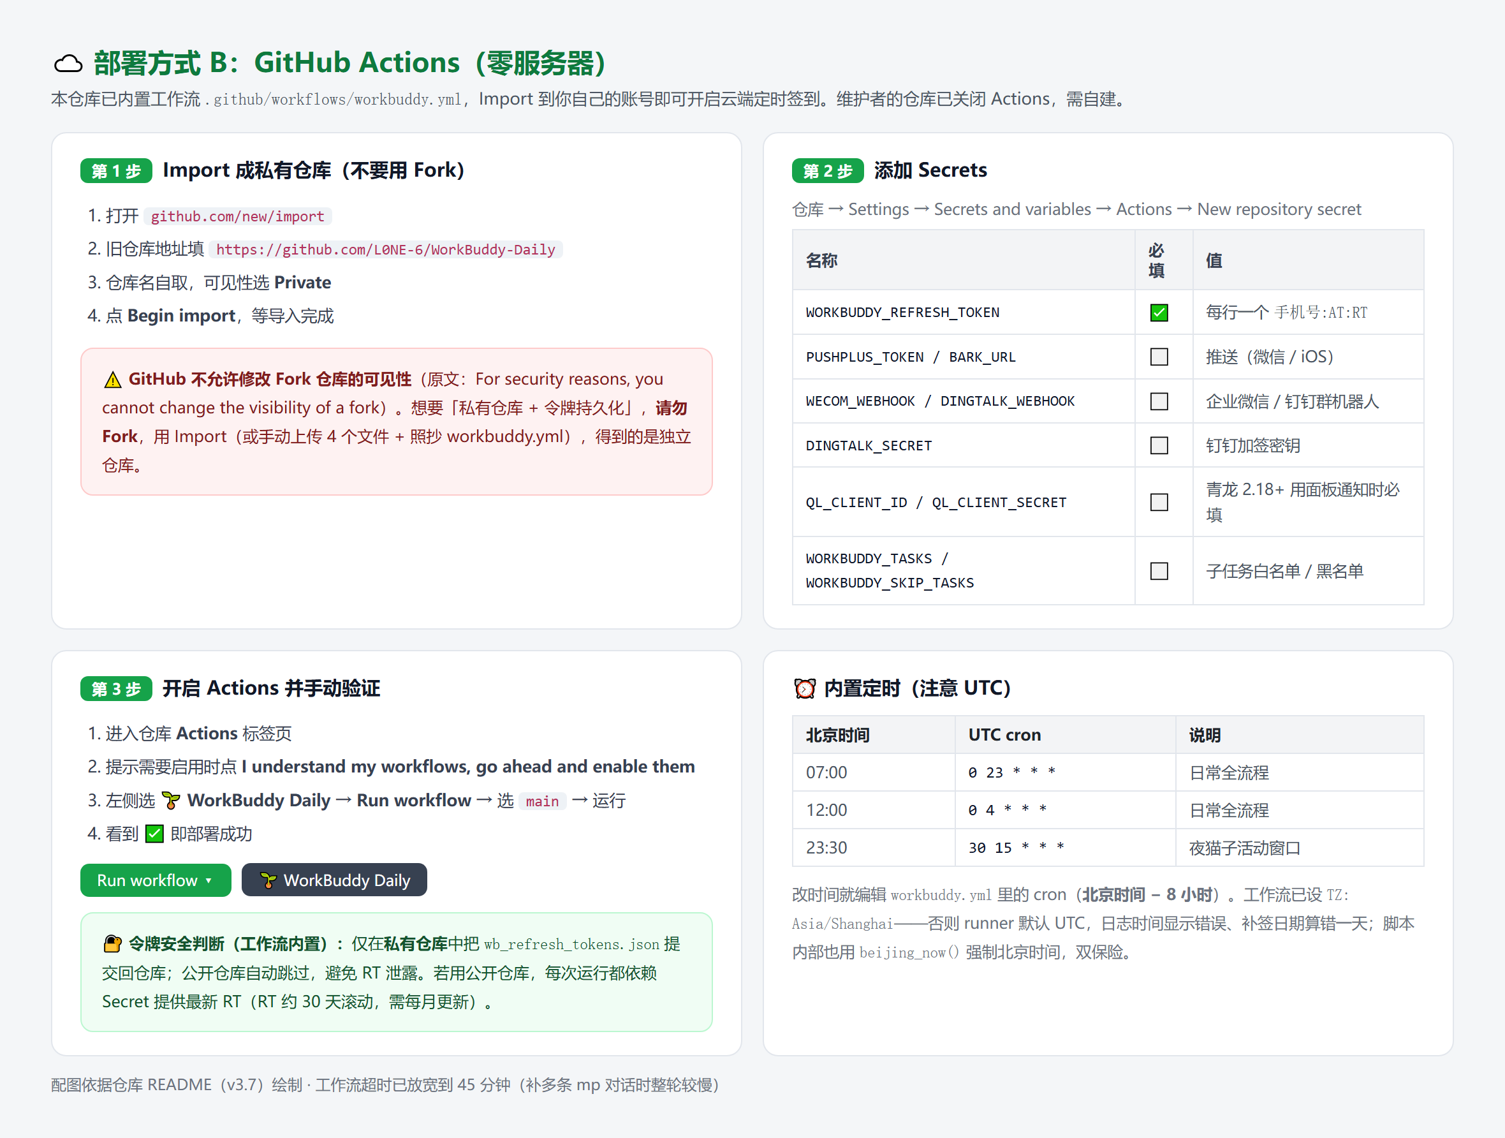1505x1138 pixels.
Task: Click the L0NE-6/WorkBuddy-Daily repository URL
Action: [385, 250]
